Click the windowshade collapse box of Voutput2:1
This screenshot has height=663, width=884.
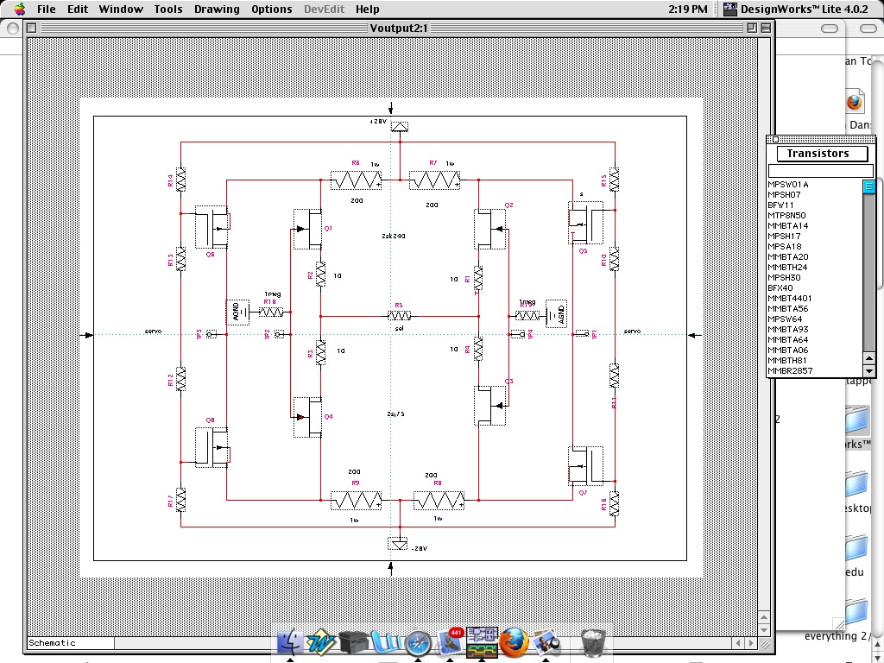coord(766,28)
